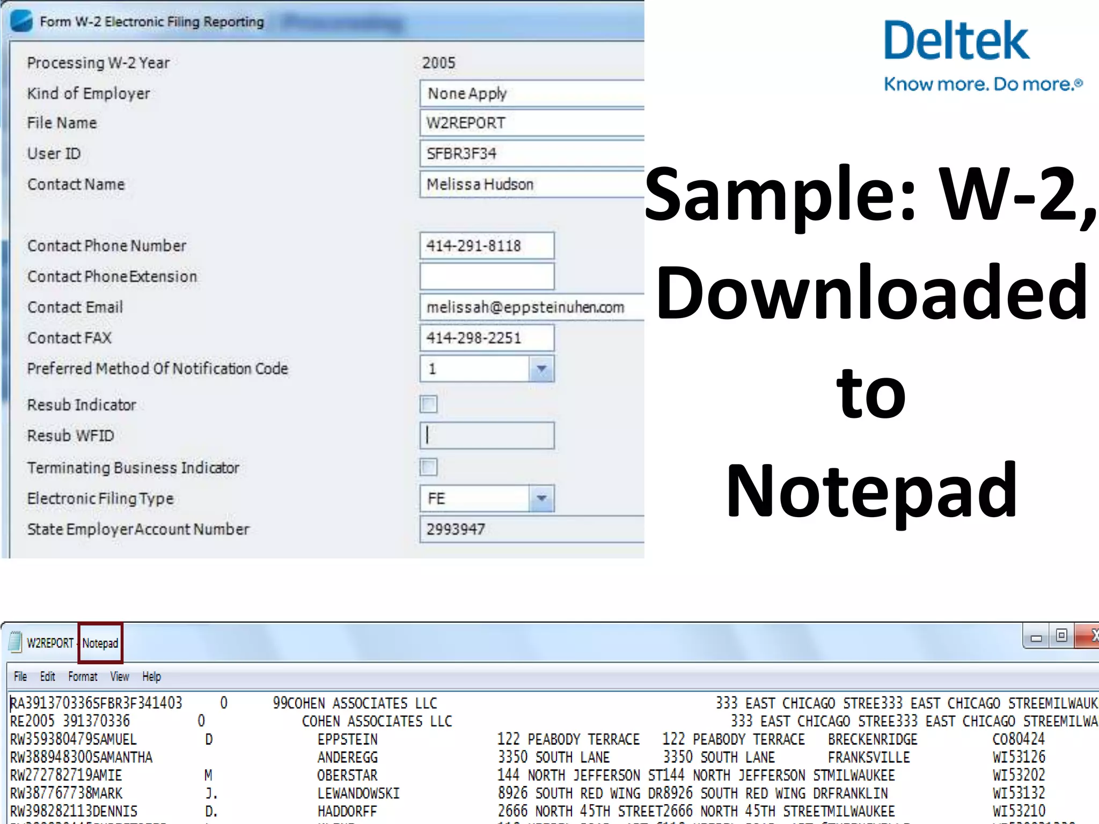This screenshot has width=1099, height=824.
Task: Maximize the W2REPORT Notepad window
Action: pos(1061,636)
